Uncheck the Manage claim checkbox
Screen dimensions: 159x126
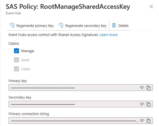click(17, 51)
